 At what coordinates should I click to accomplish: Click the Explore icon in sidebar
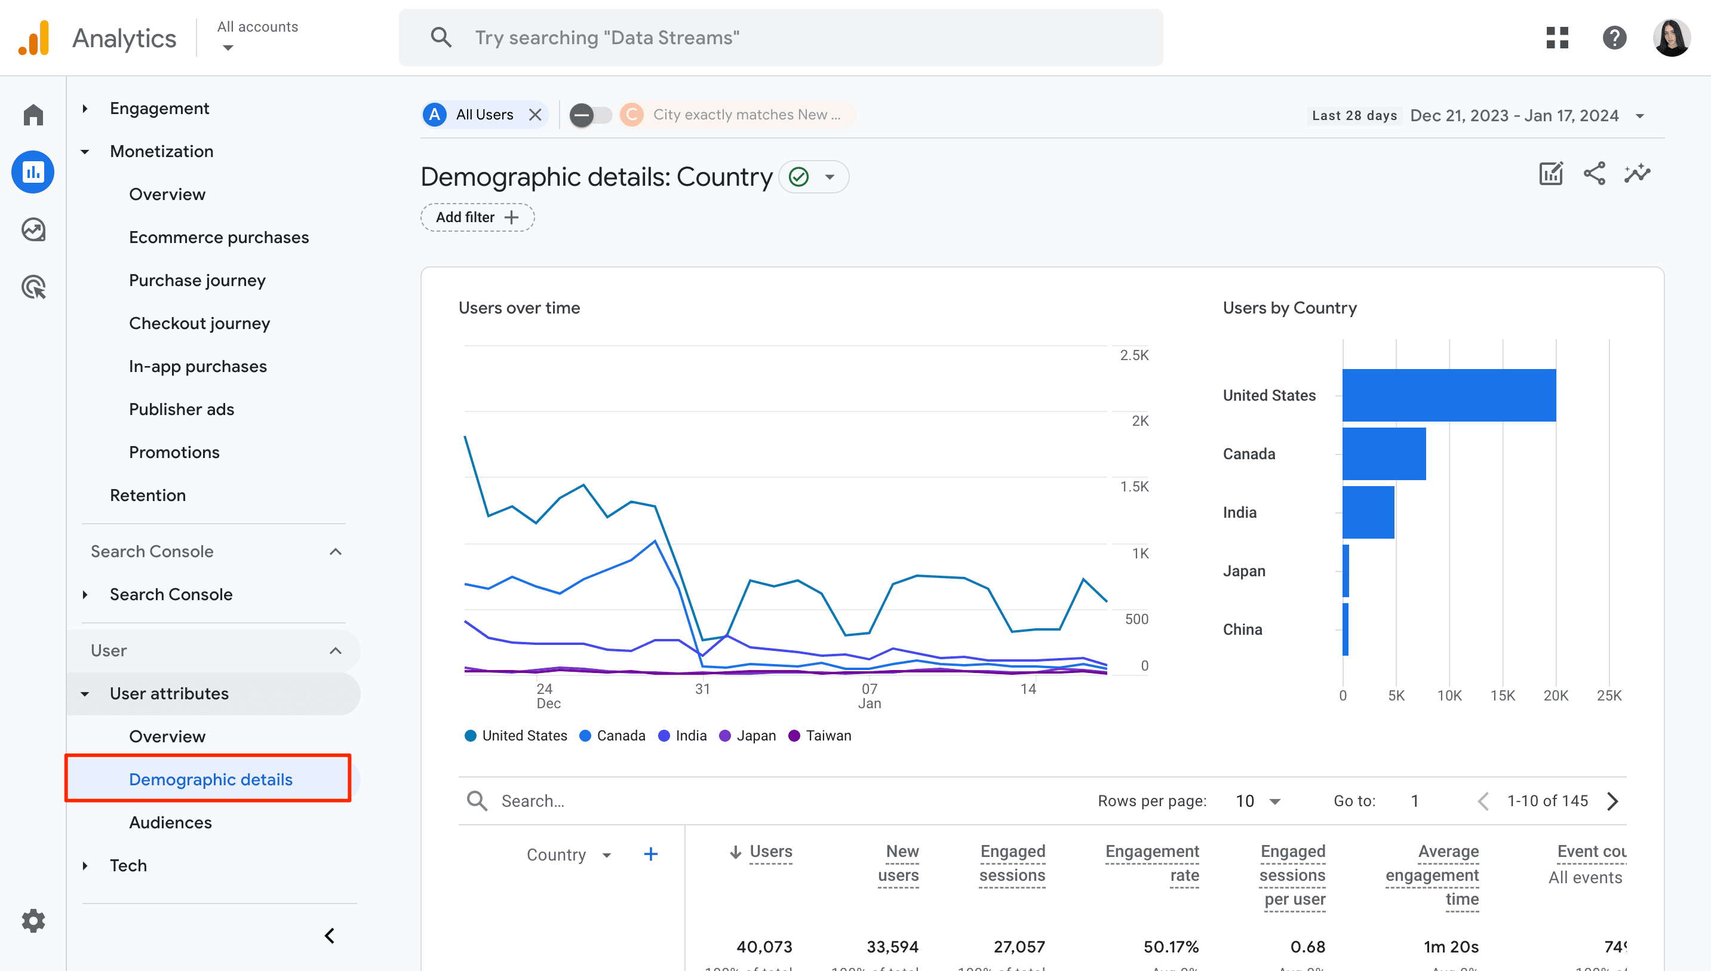(x=33, y=229)
